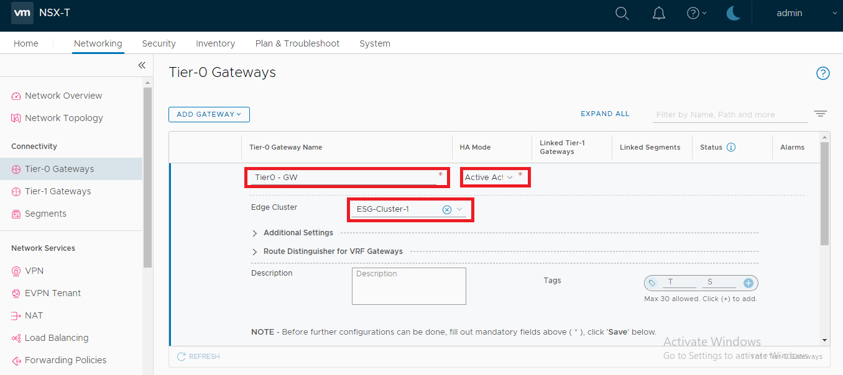Image resolution: width=843 pixels, height=375 pixels.
Task: Click the sidebar vertical scrollbar
Action: pyautogui.click(x=147, y=178)
